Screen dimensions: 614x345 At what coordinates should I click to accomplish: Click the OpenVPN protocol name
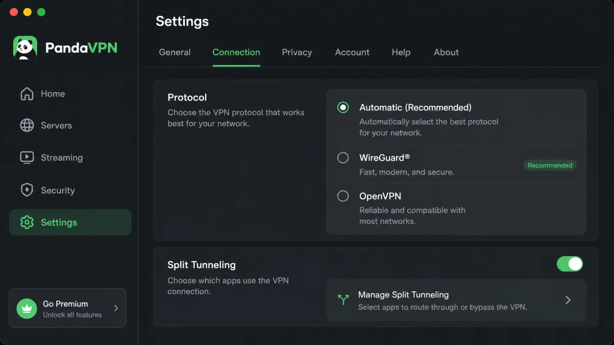point(380,196)
